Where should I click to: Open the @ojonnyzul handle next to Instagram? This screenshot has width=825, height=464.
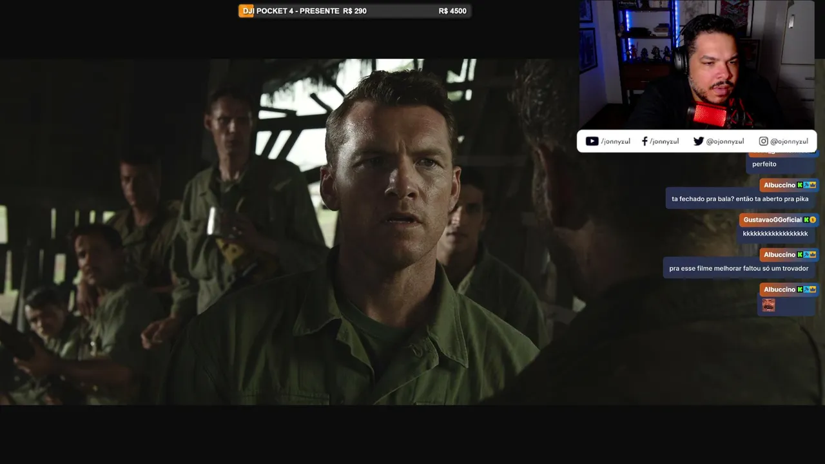point(789,141)
